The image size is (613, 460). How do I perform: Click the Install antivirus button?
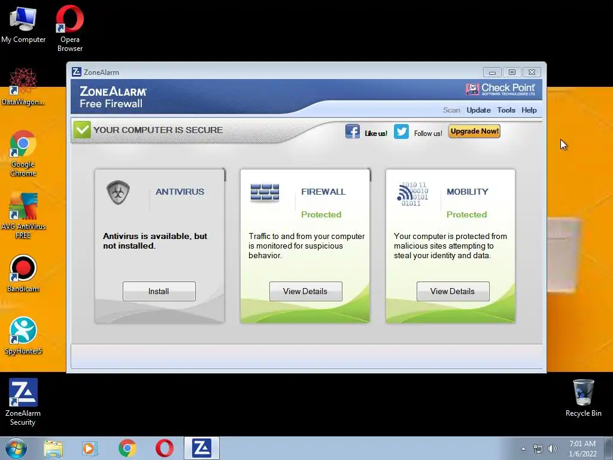(x=159, y=292)
